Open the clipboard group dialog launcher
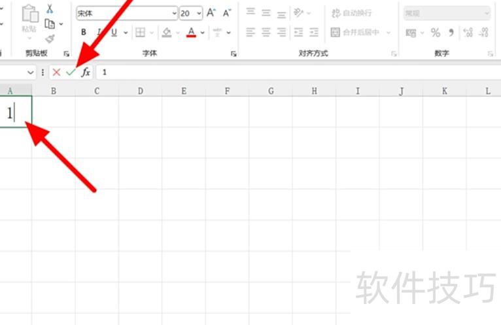This screenshot has width=501, height=325. [67, 54]
